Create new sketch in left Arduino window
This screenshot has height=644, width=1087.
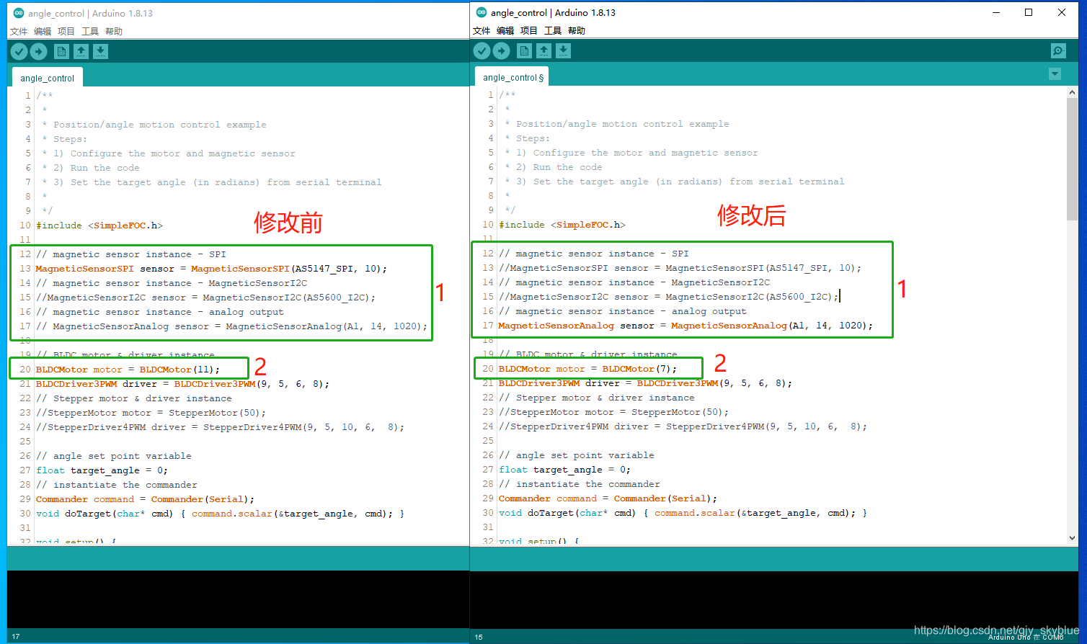[x=61, y=51]
